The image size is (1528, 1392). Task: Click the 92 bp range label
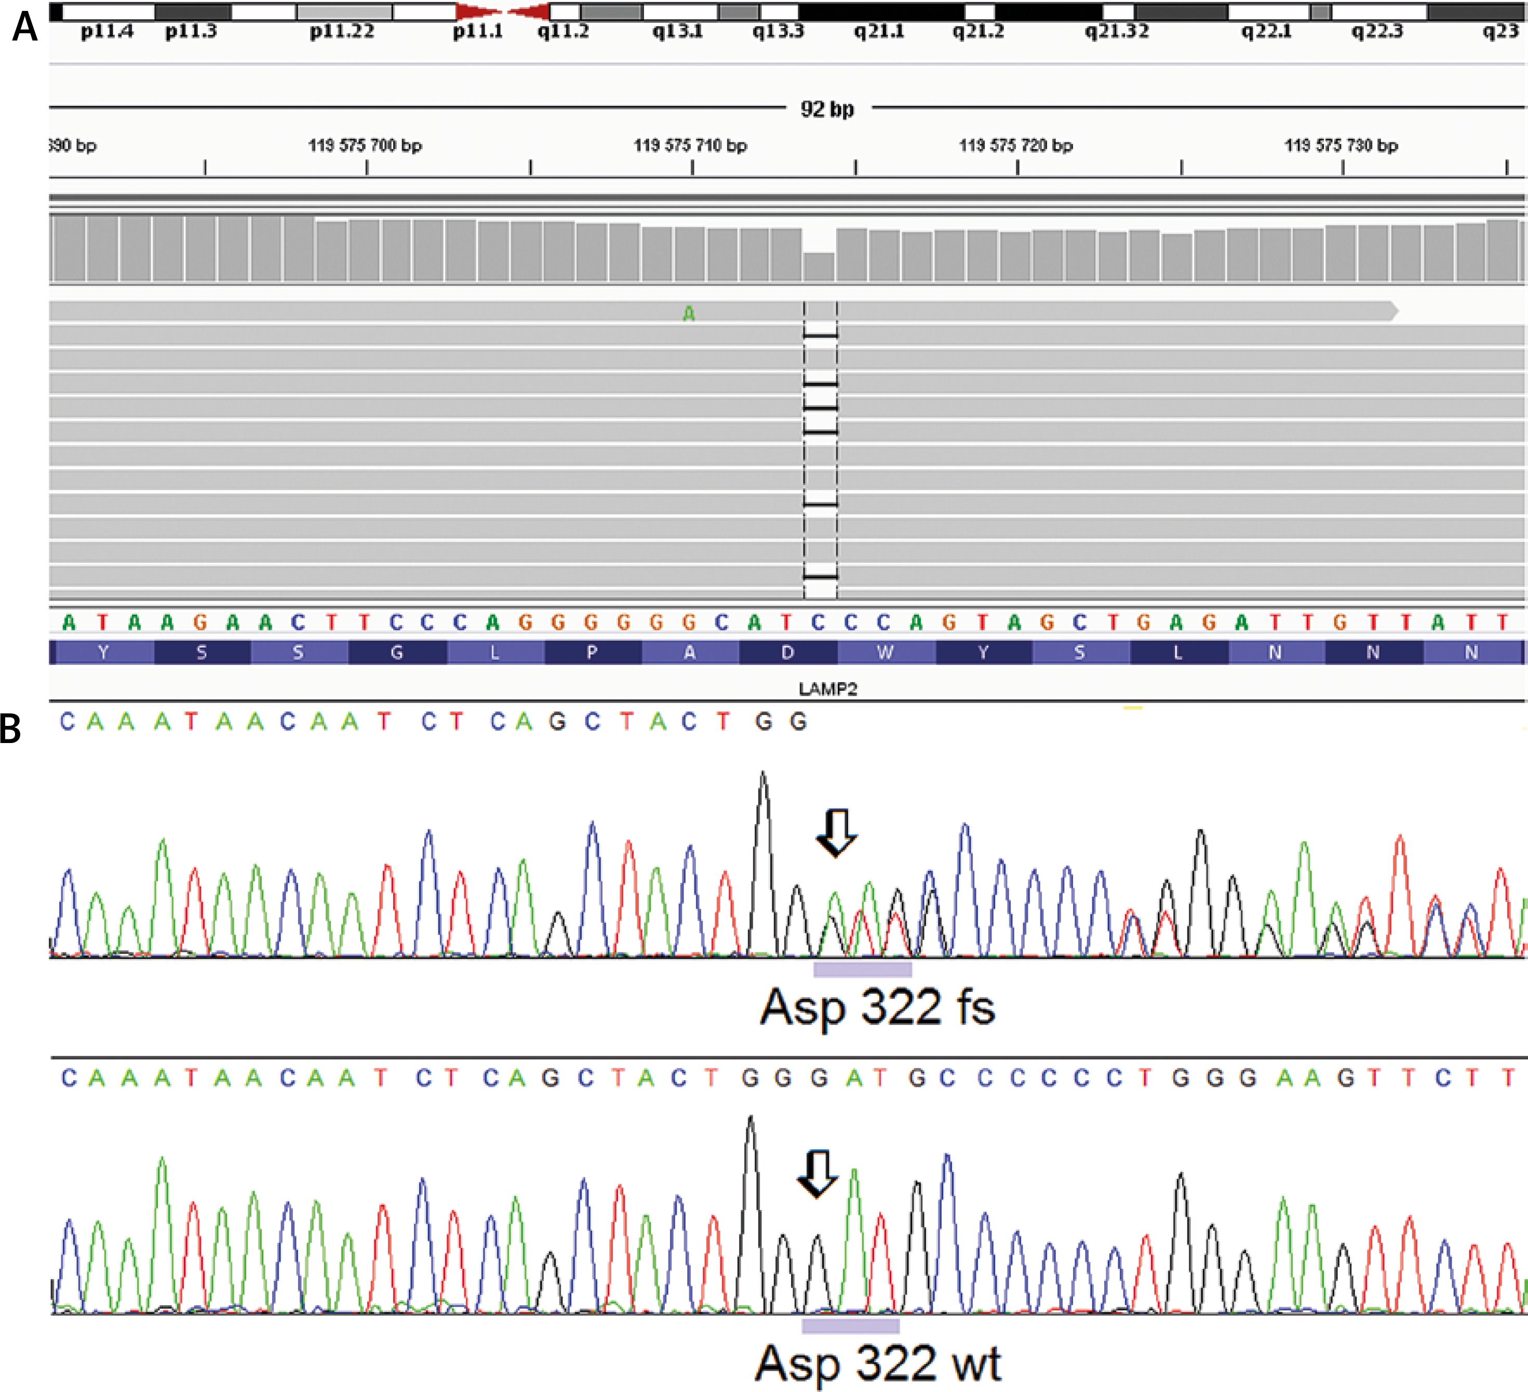pos(827,109)
